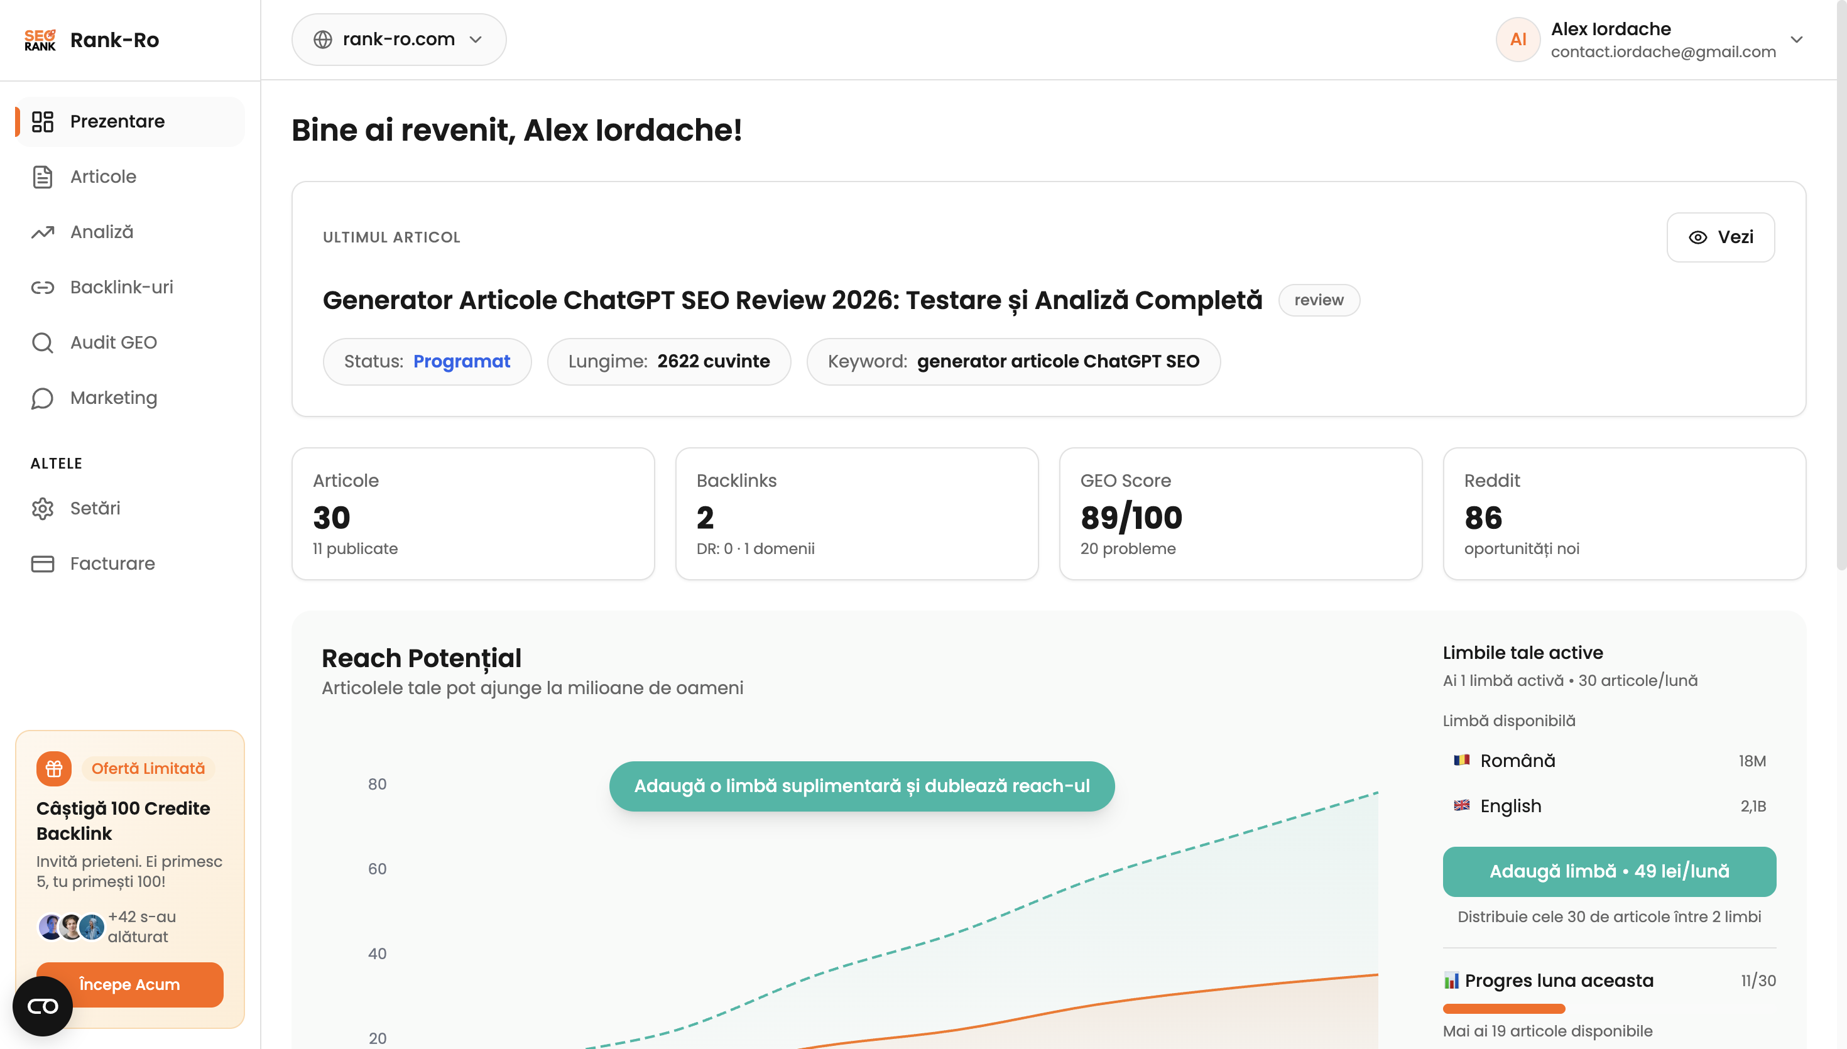Click the Setări gear icon
Viewport: 1847px width, 1049px height.
[43, 509]
